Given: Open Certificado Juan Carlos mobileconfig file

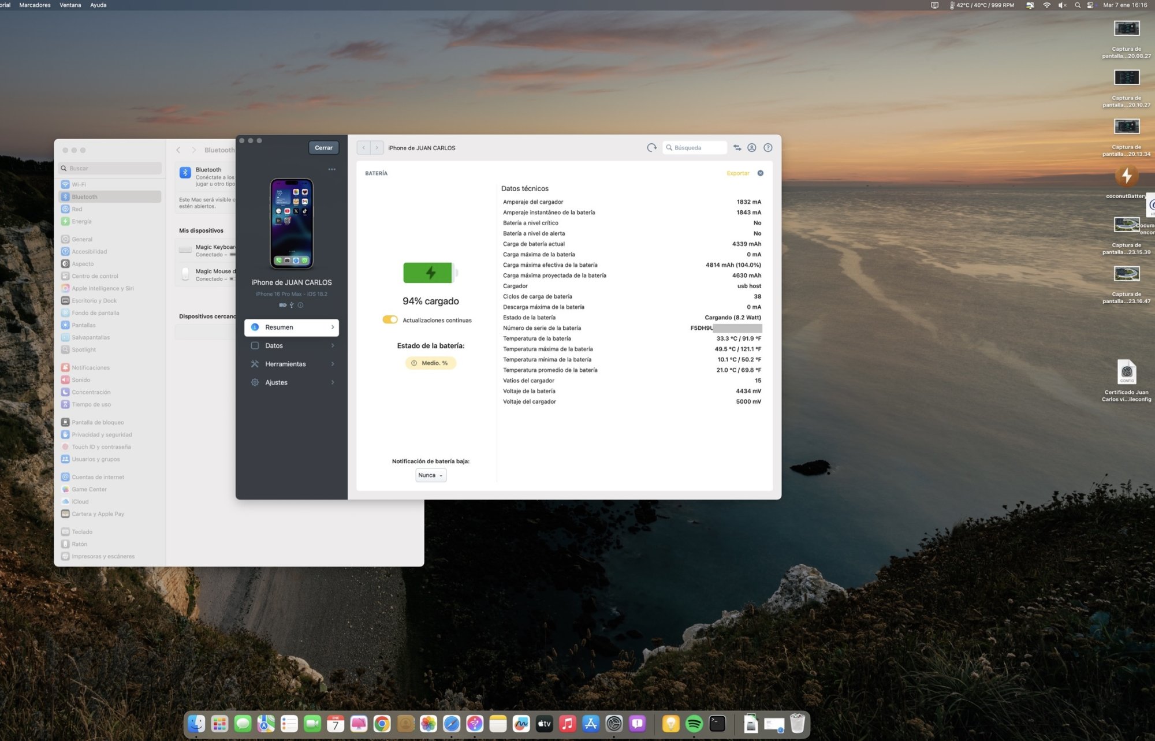Looking at the screenshot, I should [1126, 380].
